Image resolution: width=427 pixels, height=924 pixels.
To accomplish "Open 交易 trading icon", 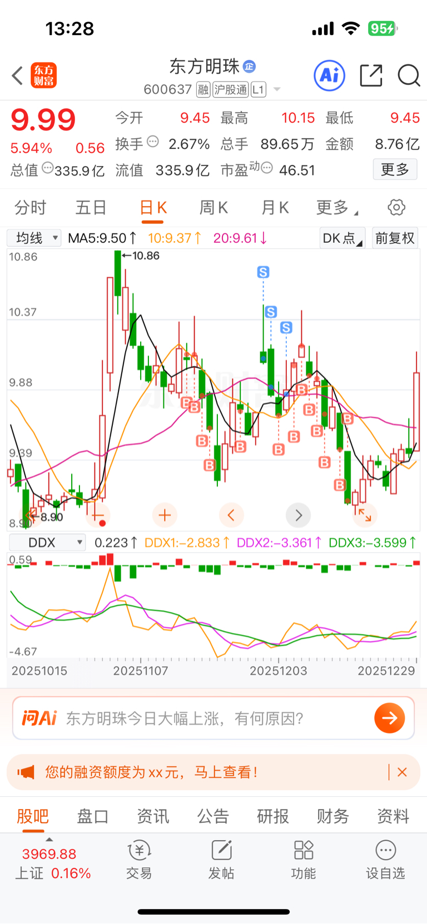I will click(139, 860).
